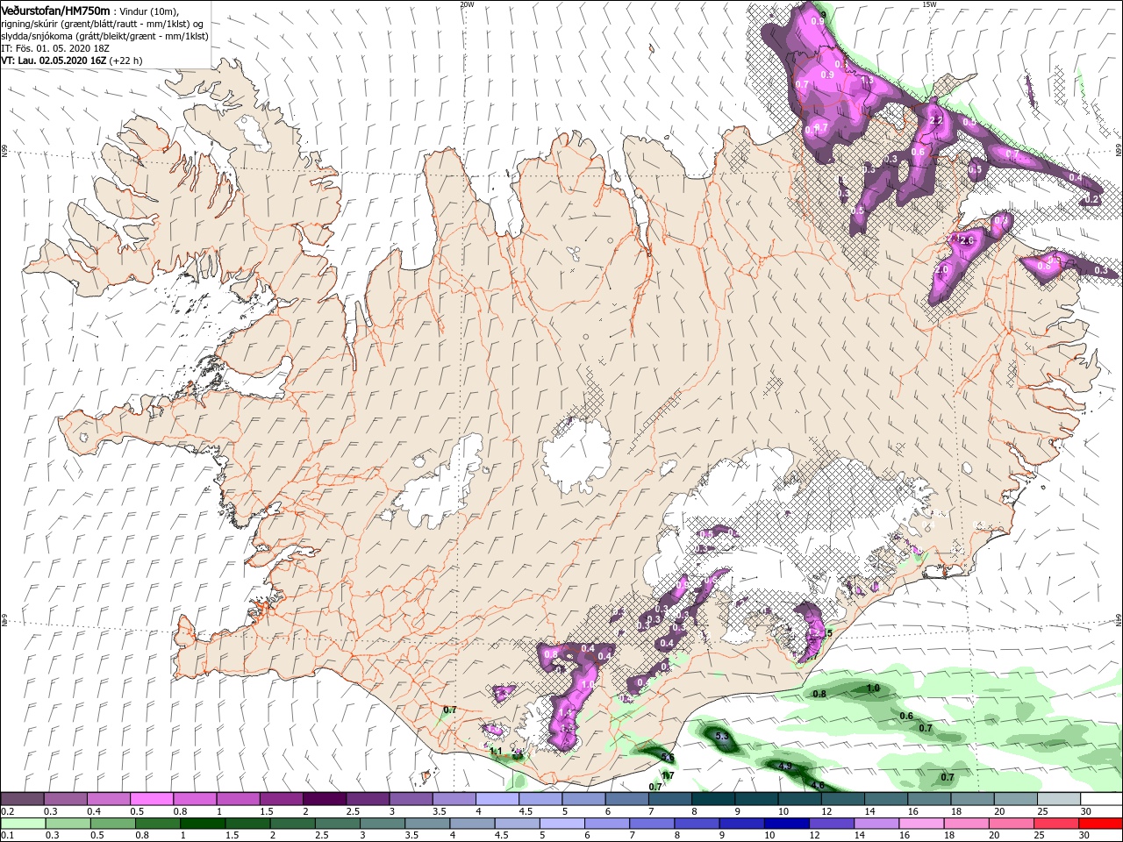
Task: Select the dark teal swatch labeled 8
Action: pyautogui.click(x=712, y=799)
